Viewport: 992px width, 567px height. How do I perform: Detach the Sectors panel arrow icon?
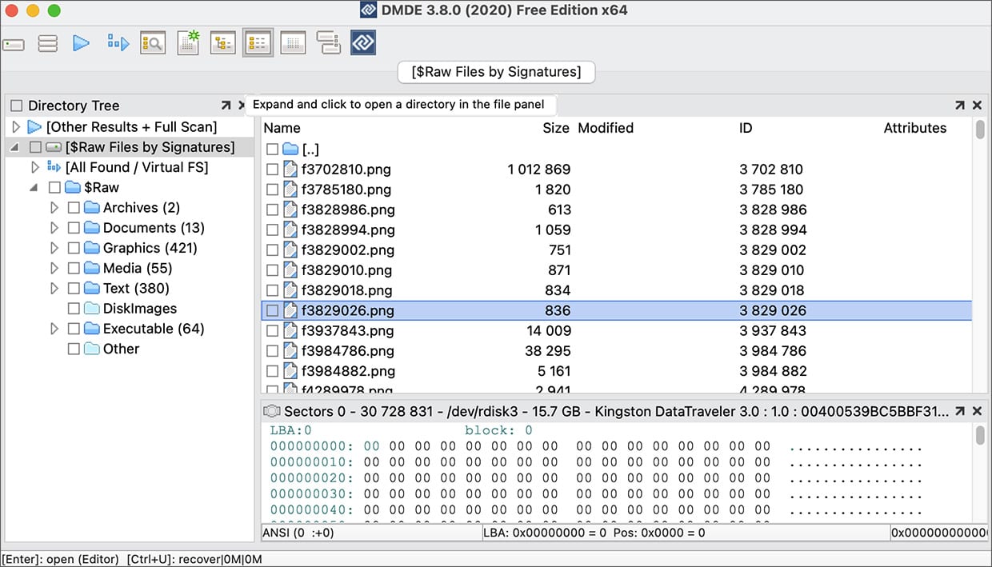coord(959,411)
